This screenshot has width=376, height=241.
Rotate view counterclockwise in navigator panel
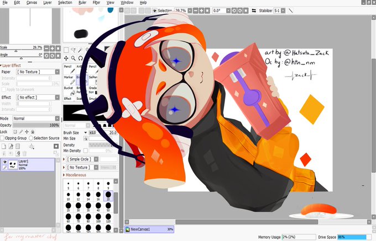46,56
